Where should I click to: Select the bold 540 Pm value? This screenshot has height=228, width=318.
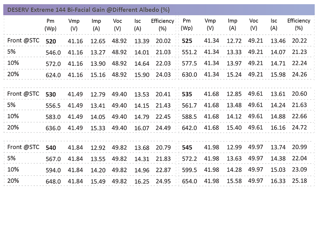tap(51, 148)
